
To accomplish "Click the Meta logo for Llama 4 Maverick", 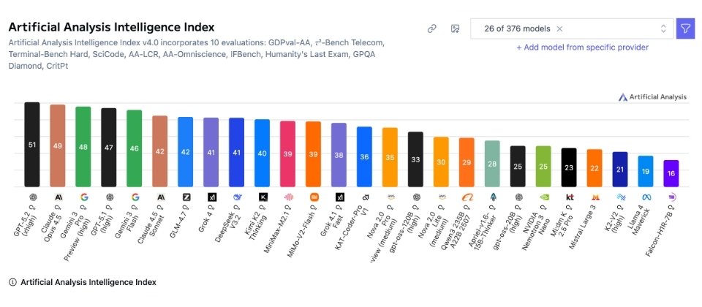I will [x=646, y=197].
